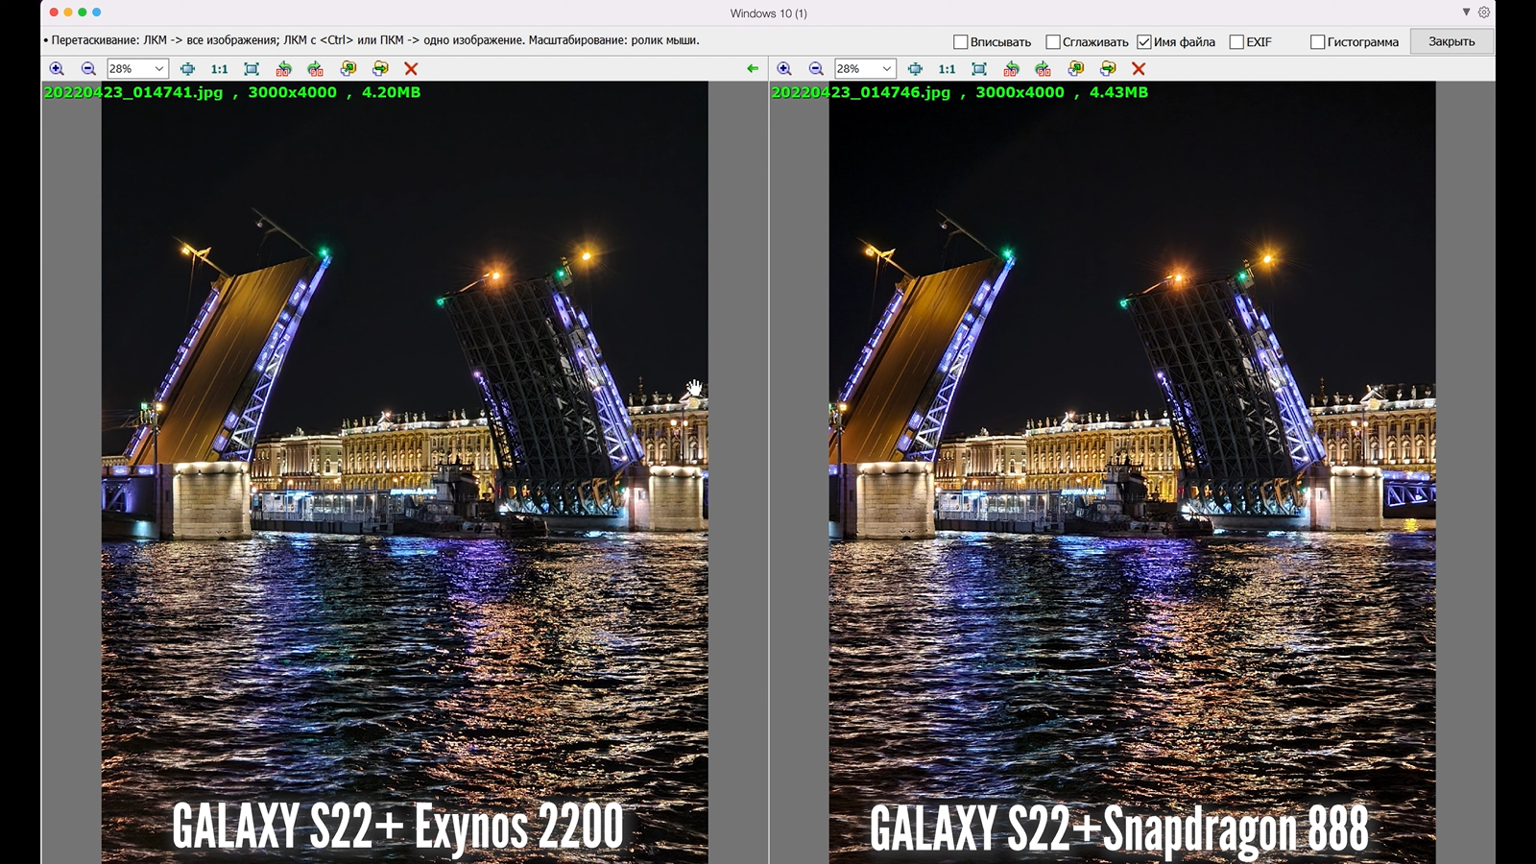Rotate 014746.jpg image left
1536x864 pixels.
1011,69
